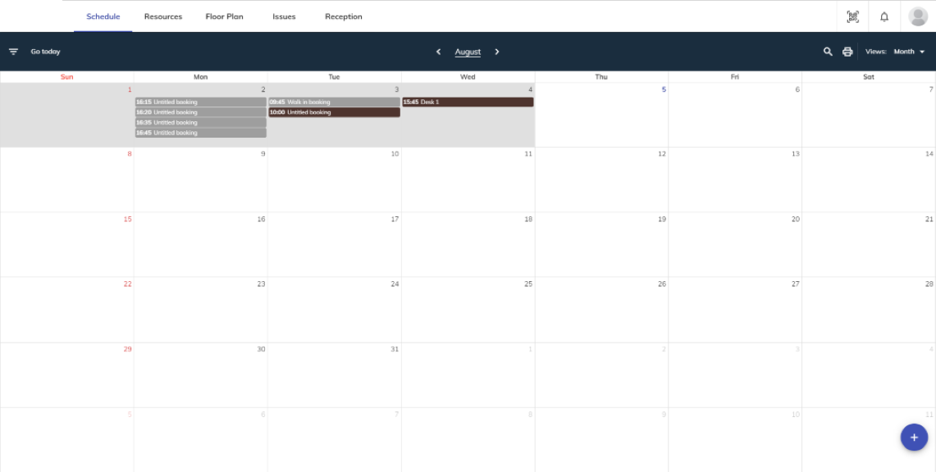Expand the Month views dropdown
936x472 pixels.
tap(909, 52)
